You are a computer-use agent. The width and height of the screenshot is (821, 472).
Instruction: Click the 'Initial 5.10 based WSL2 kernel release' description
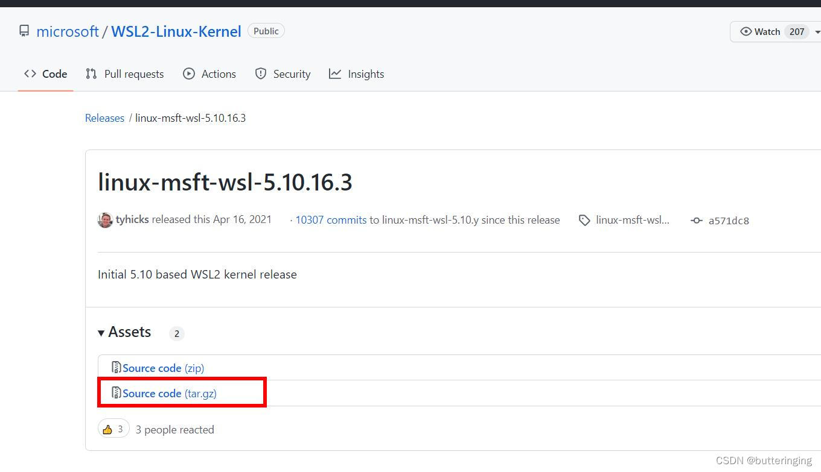(197, 274)
